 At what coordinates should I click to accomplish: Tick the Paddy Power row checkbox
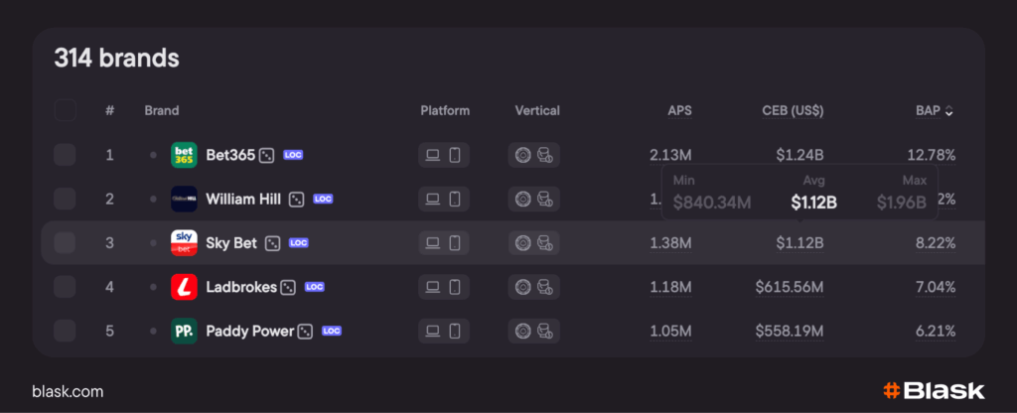point(65,331)
